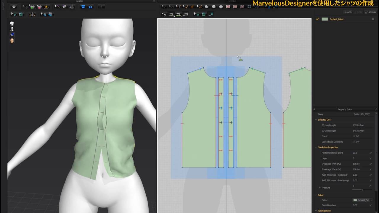Show garment display options shirt icon

[x=12, y=23]
